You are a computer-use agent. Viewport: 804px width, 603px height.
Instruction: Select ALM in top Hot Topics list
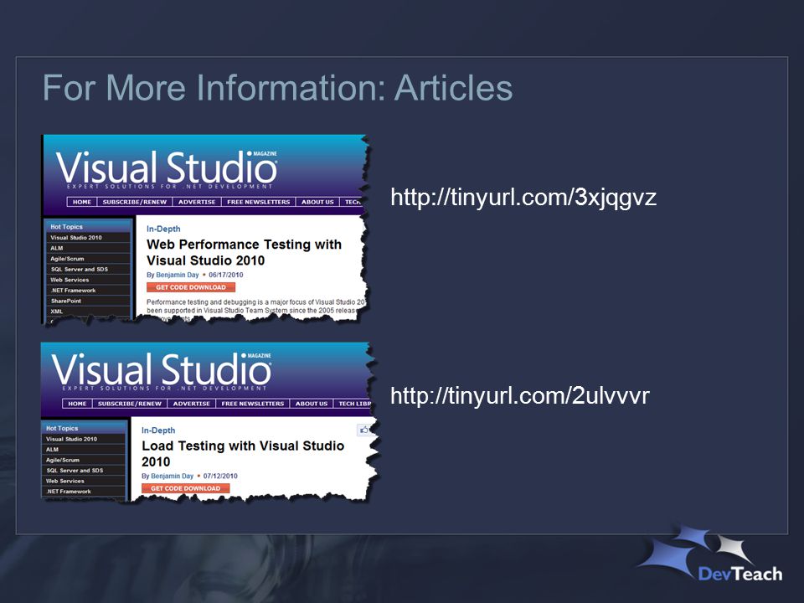click(88, 248)
